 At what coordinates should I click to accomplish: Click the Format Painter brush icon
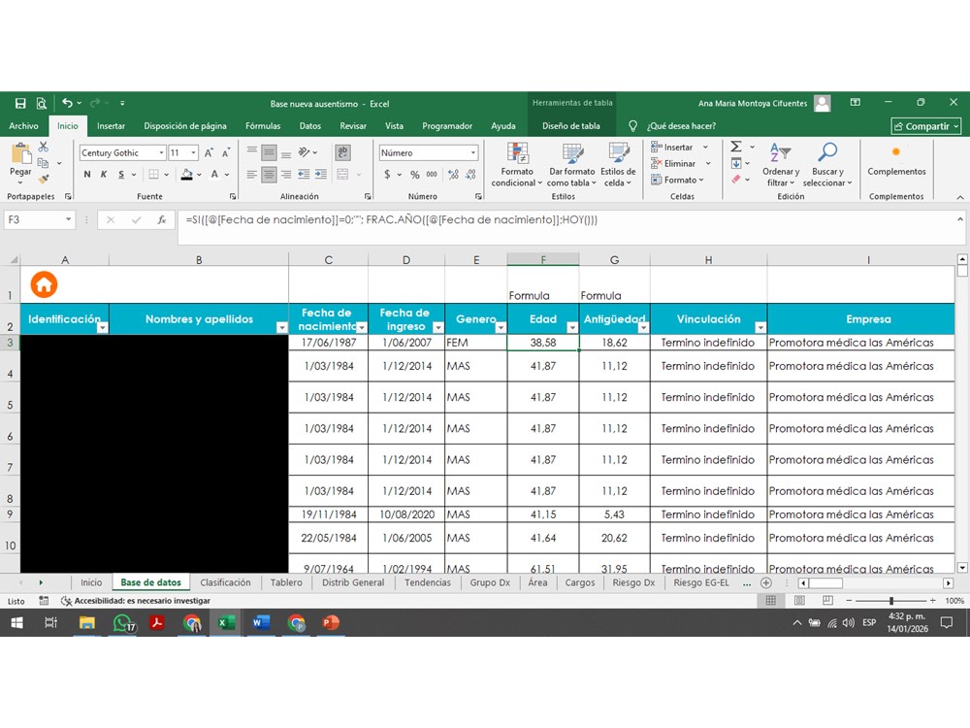(44, 179)
